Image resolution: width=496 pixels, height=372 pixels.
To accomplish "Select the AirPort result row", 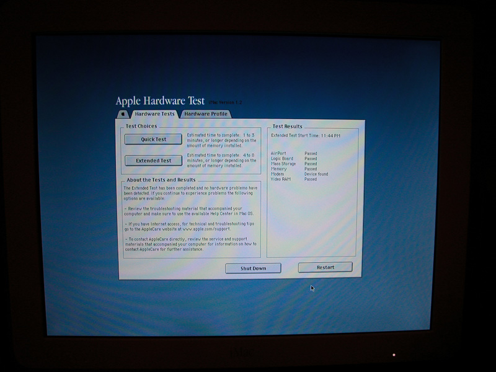I will (x=294, y=153).
